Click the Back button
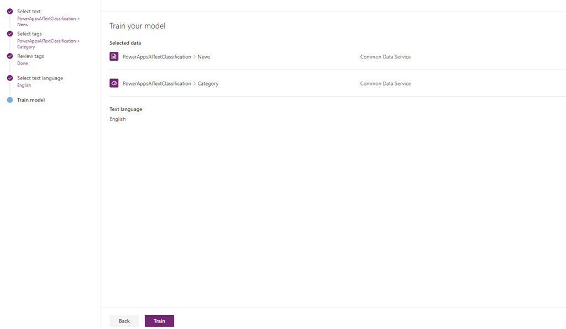 pyautogui.click(x=124, y=321)
